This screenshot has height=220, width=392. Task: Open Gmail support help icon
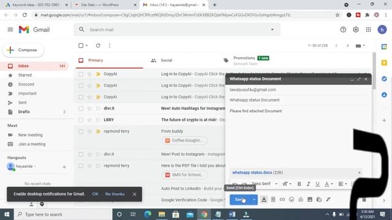point(343,30)
